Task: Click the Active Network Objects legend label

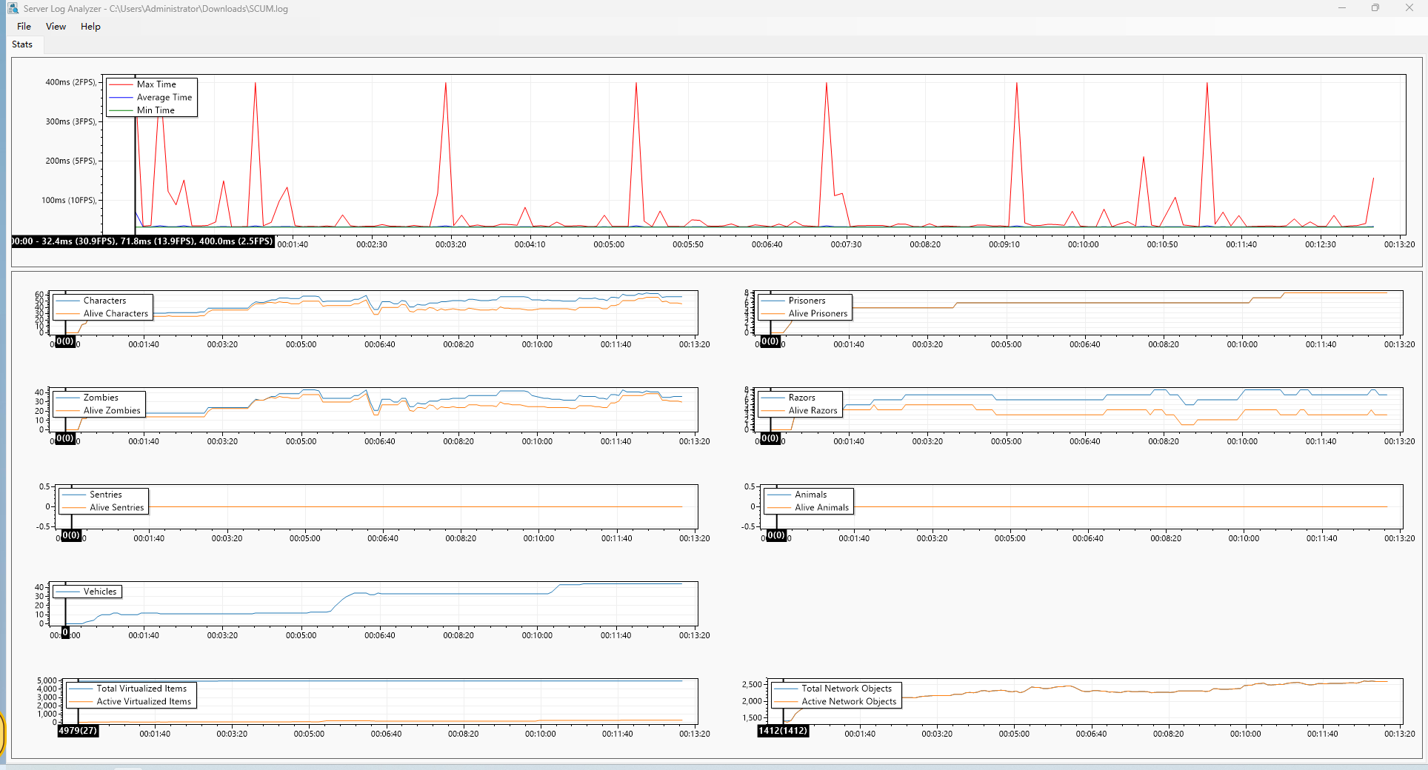Action: (849, 701)
